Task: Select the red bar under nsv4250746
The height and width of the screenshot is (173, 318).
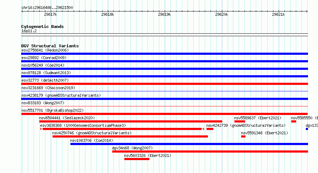Action: (130, 136)
